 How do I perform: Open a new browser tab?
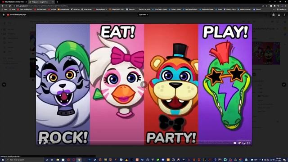pyautogui.click(x=57, y=2)
